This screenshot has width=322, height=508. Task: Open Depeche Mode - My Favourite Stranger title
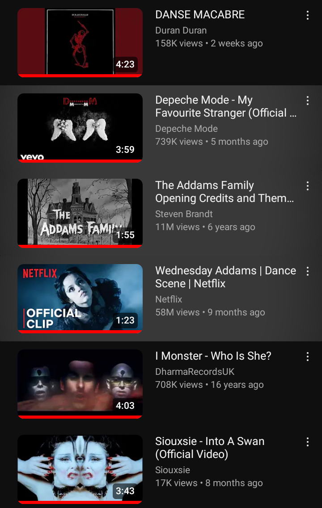click(x=226, y=106)
